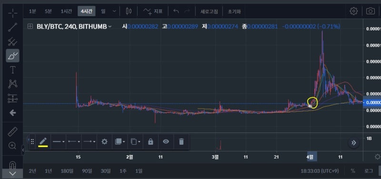
Task: Click the 1B volume scale label
Action: pos(369,139)
